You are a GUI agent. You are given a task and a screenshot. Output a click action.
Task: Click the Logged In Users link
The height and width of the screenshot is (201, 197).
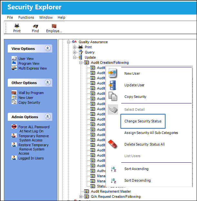[x=31, y=158]
